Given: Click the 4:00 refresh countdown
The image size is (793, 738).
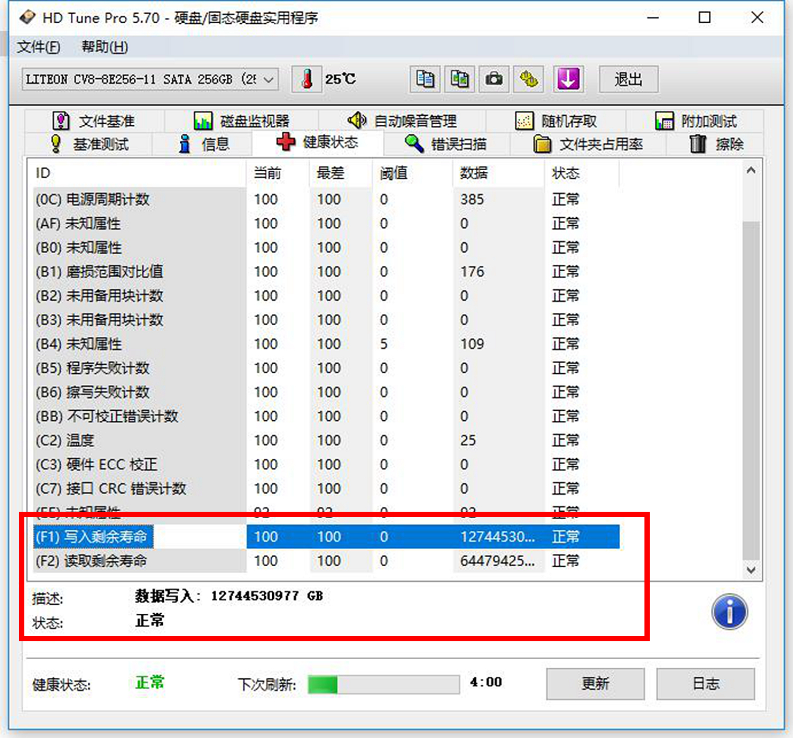Looking at the screenshot, I should point(486,682).
